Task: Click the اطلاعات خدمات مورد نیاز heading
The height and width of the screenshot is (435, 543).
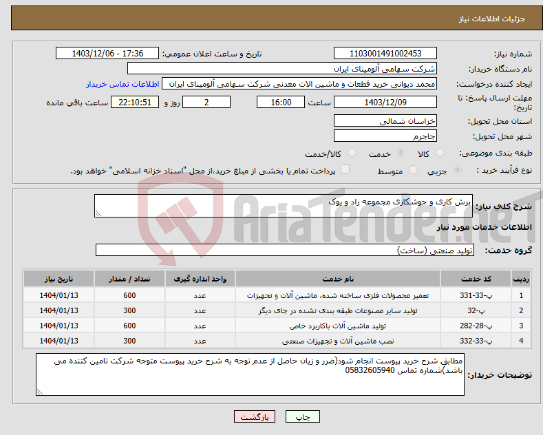Action: tap(484, 227)
